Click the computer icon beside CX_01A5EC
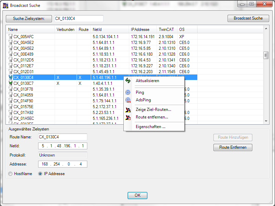The height and width of the screenshot is (206, 275). pyautogui.click(x=11, y=118)
